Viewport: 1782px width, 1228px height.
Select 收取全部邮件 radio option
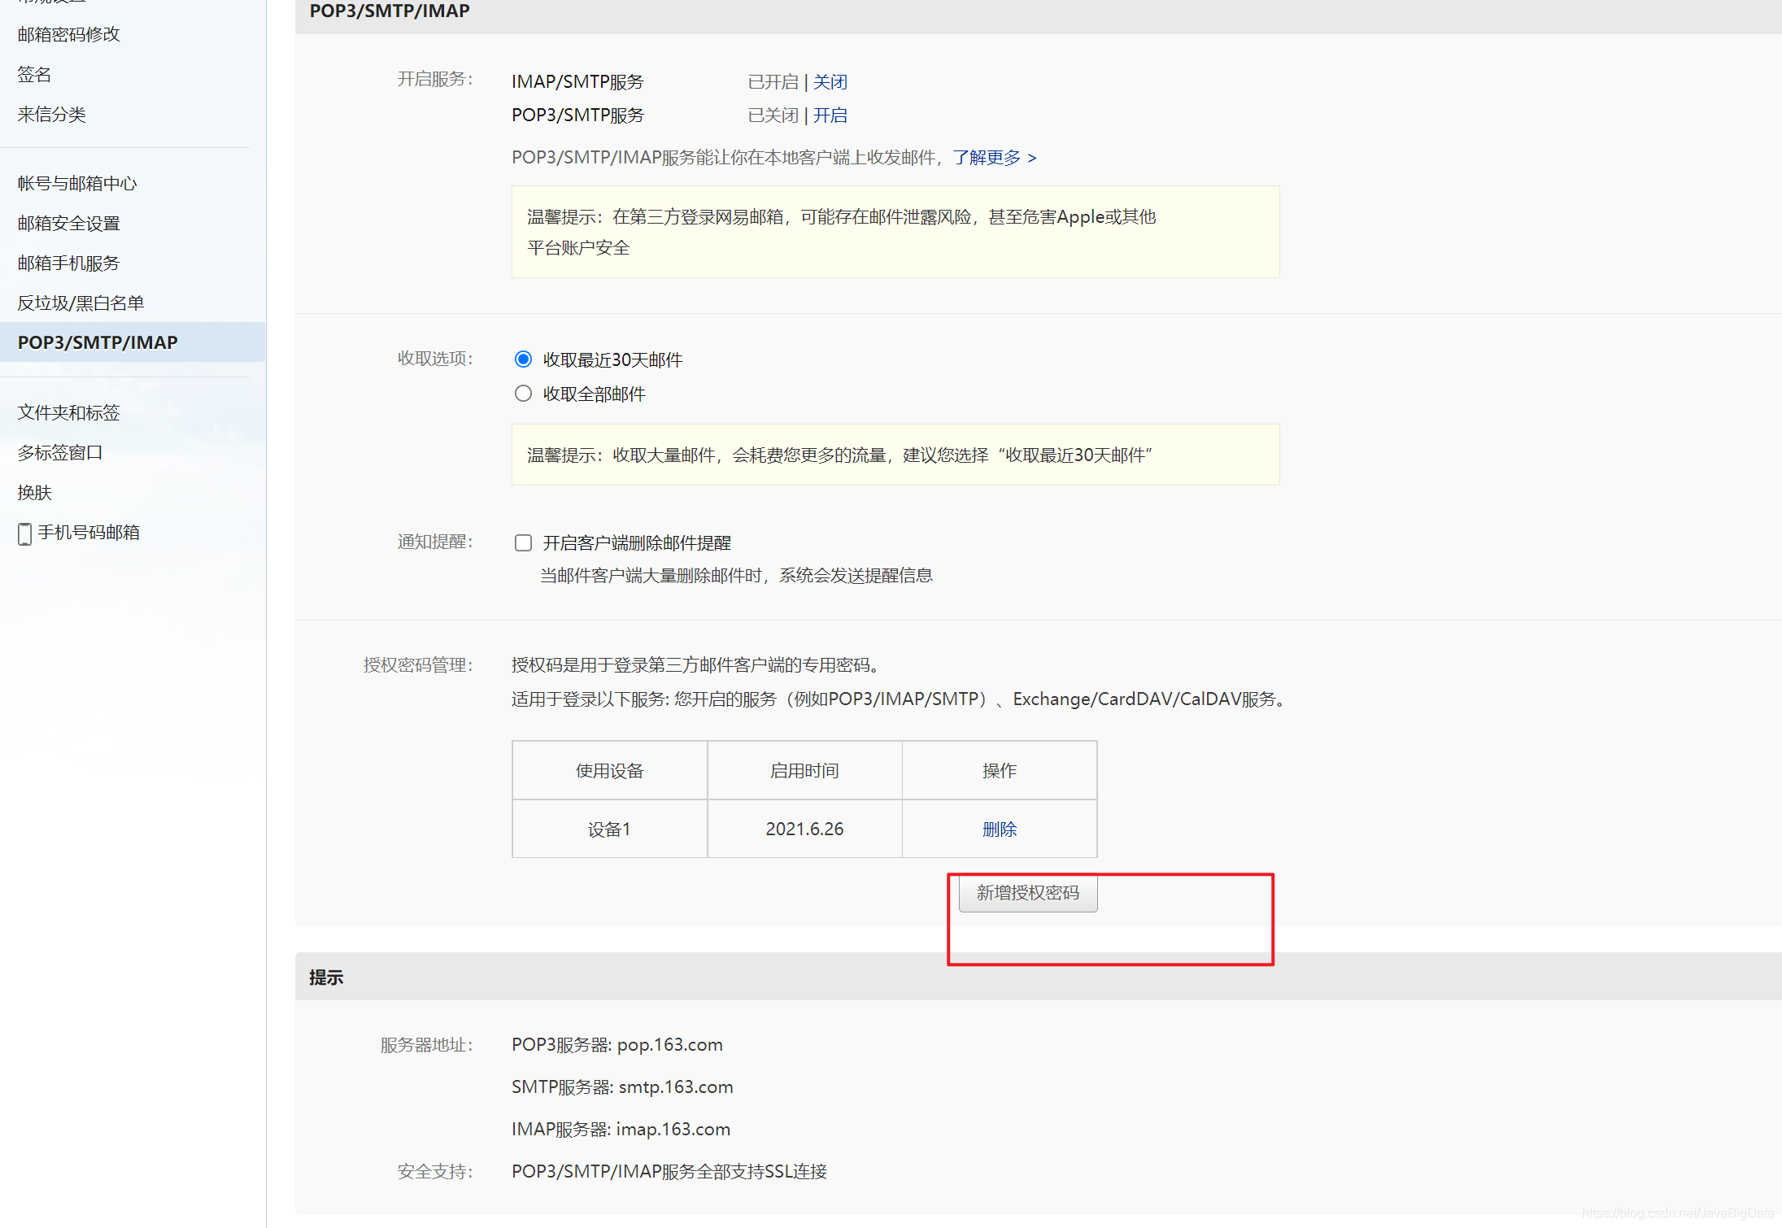pyautogui.click(x=523, y=393)
